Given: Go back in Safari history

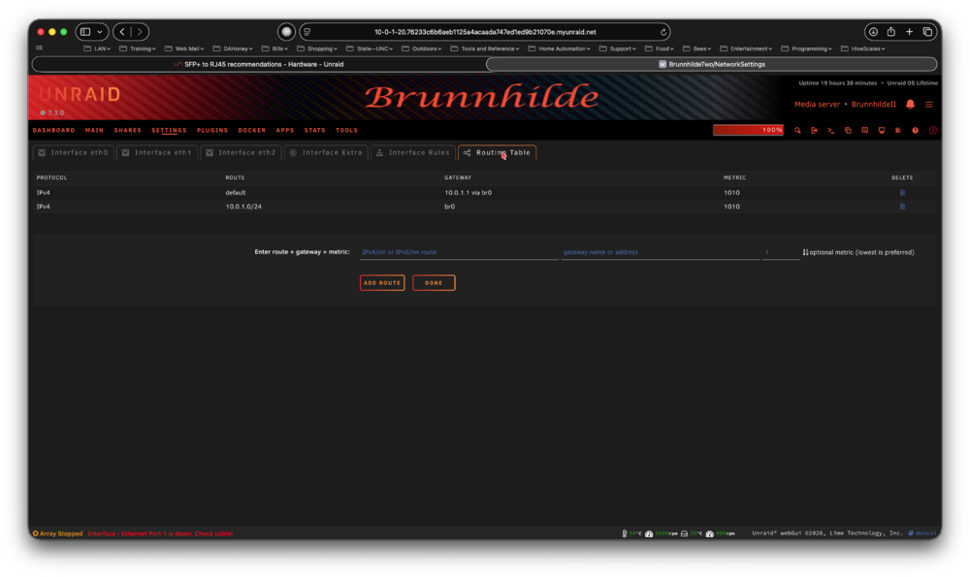Looking at the screenshot, I should coord(122,32).
